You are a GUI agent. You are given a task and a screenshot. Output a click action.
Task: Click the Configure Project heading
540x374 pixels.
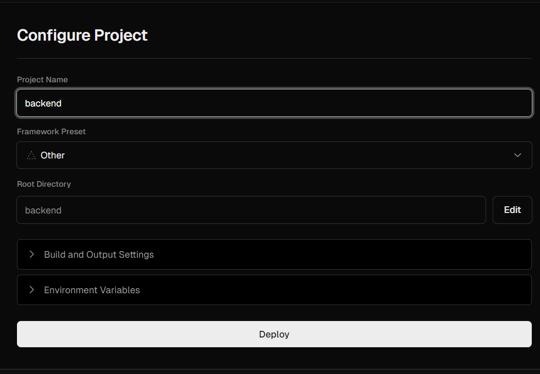[82, 35]
